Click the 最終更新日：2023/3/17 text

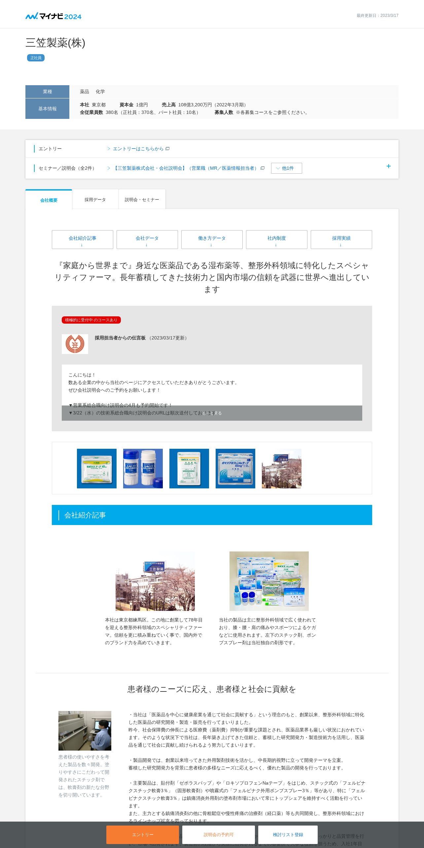tap(377, 16)
